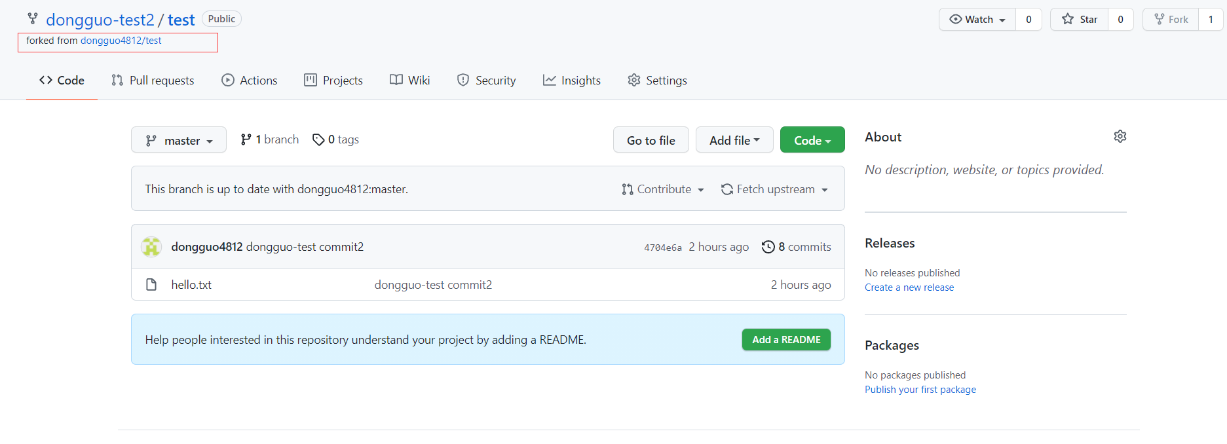Open the Projects tab
Image resolution: width=1227 pixels, height=444 pixels.
[x=333, y=81]
